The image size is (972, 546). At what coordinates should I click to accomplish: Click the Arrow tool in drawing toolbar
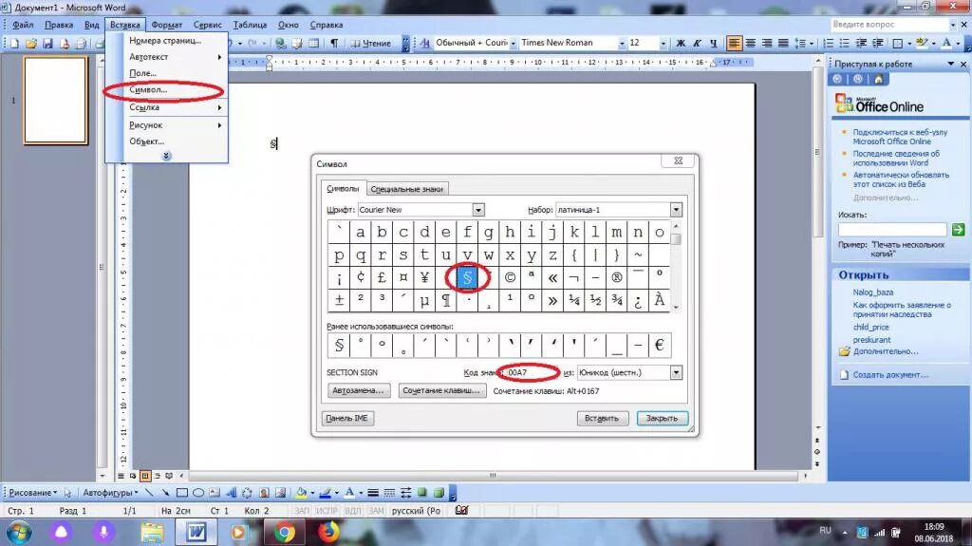click(x=165, y=493)
